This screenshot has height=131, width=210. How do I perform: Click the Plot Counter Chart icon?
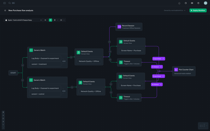tap(176, 70)
